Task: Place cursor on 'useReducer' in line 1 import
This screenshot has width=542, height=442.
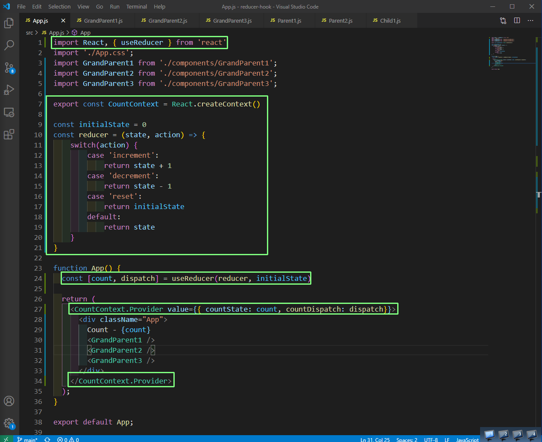Action: (142, 42)
